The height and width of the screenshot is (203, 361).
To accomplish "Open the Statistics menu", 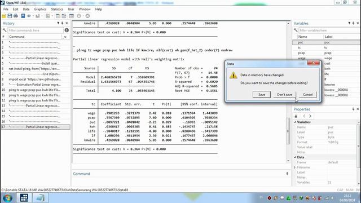I will click(x=57, y=9).
